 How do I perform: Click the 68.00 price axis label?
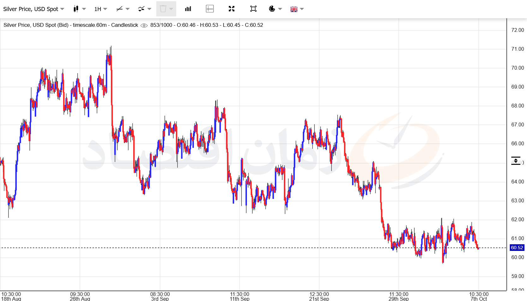coord(518,106)
